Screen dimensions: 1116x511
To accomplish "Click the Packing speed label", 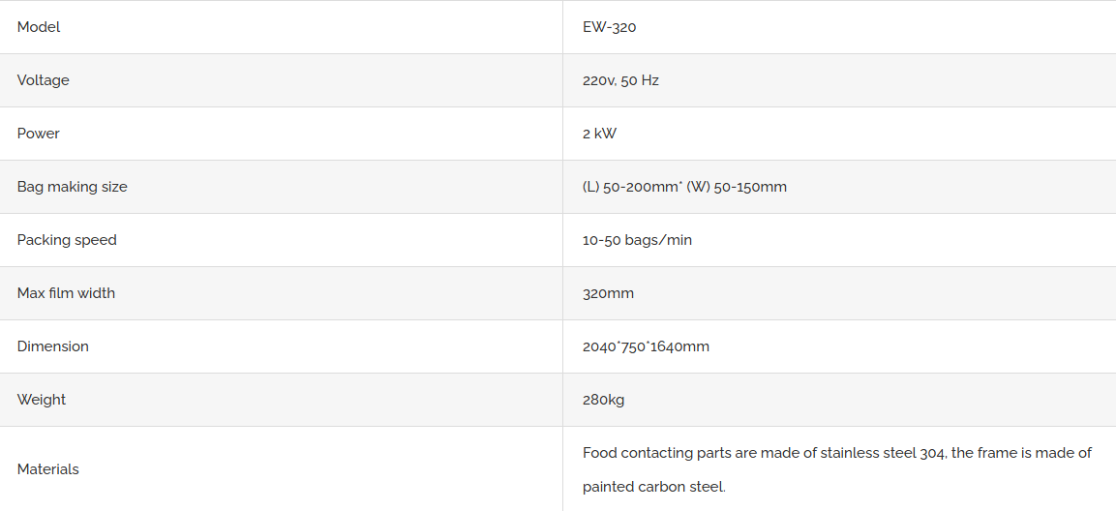I will 67,240.
